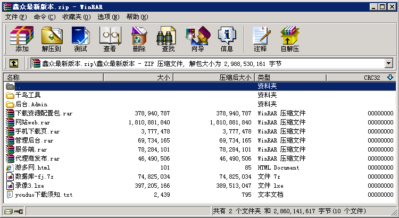Go up one folder level button

(x=14, y=64)
